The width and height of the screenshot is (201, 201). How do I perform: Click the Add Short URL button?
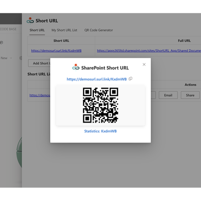[39, 63]
